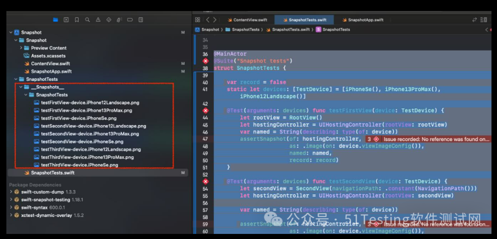497x239 pixels.
Task: Click the SnapshotTests folder breadcrumb
Action: pos(242,29)
